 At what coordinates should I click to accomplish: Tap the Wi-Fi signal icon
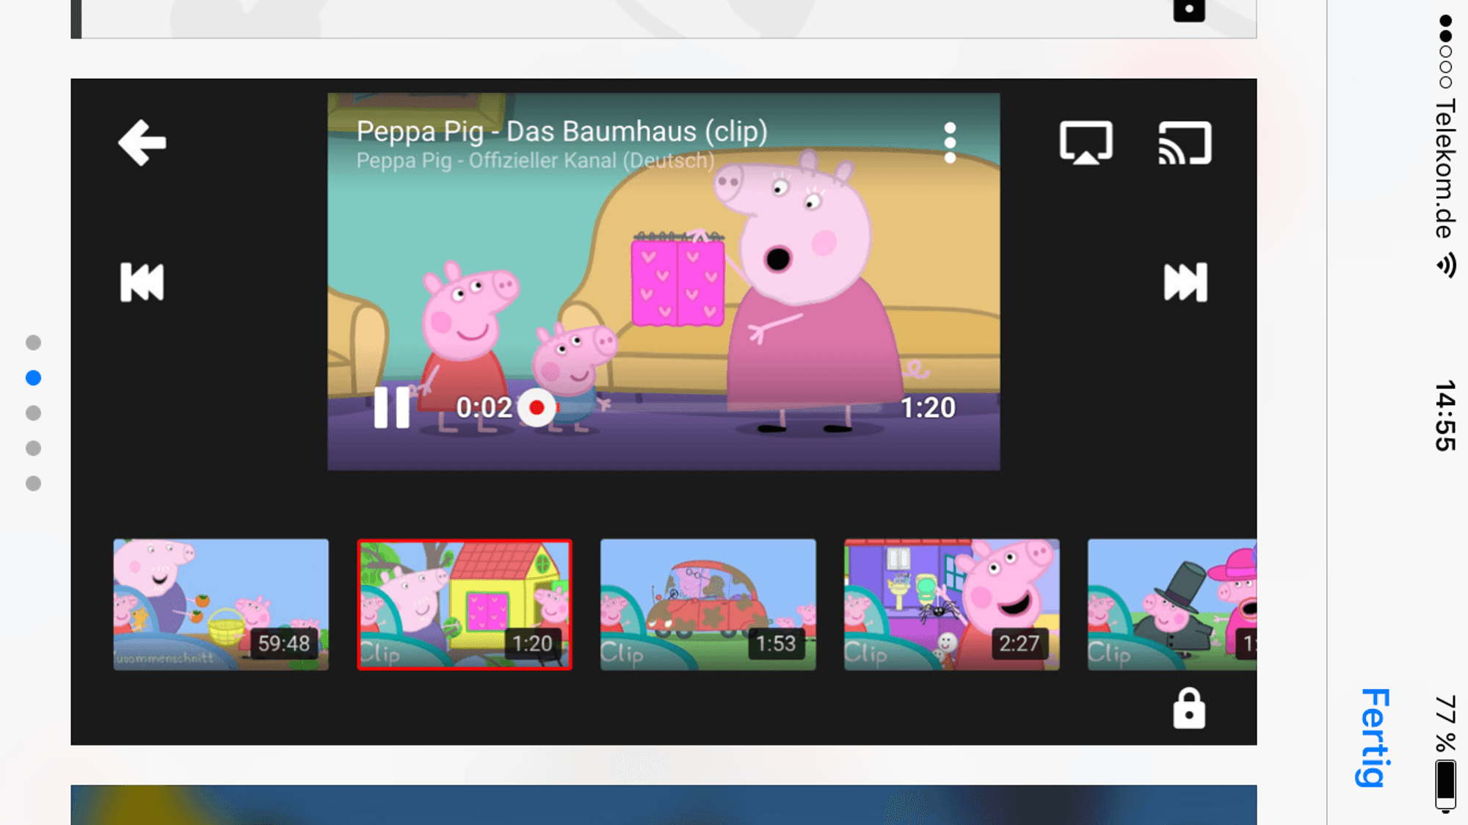1446,265
